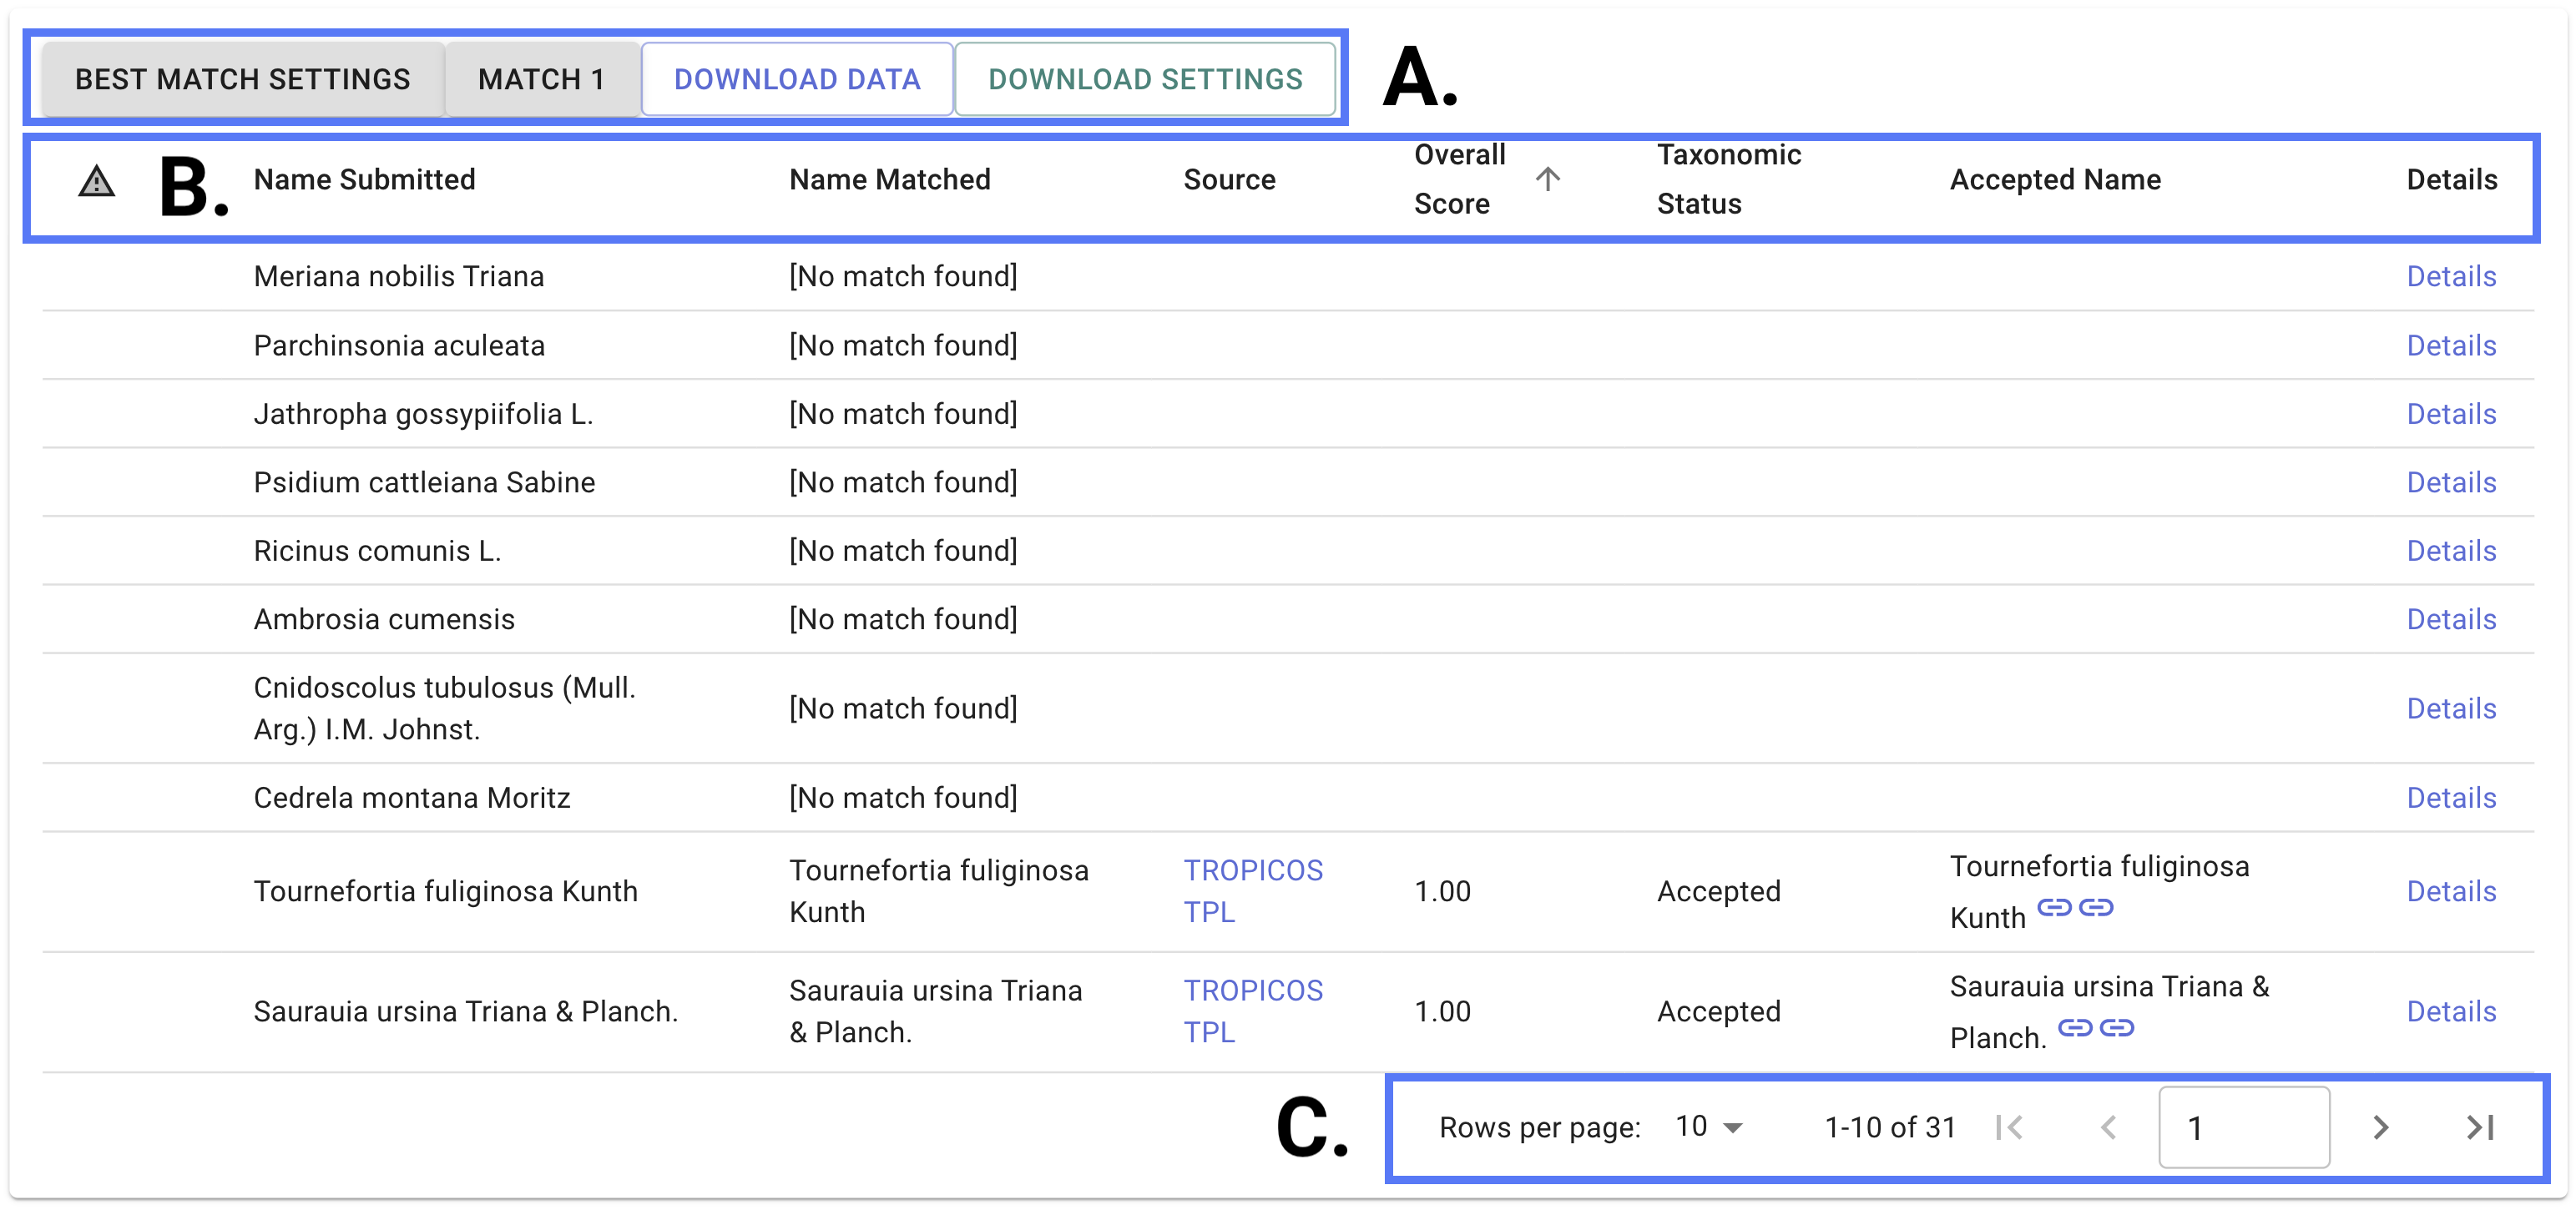Go to the first page icon

[2009, 1127]
